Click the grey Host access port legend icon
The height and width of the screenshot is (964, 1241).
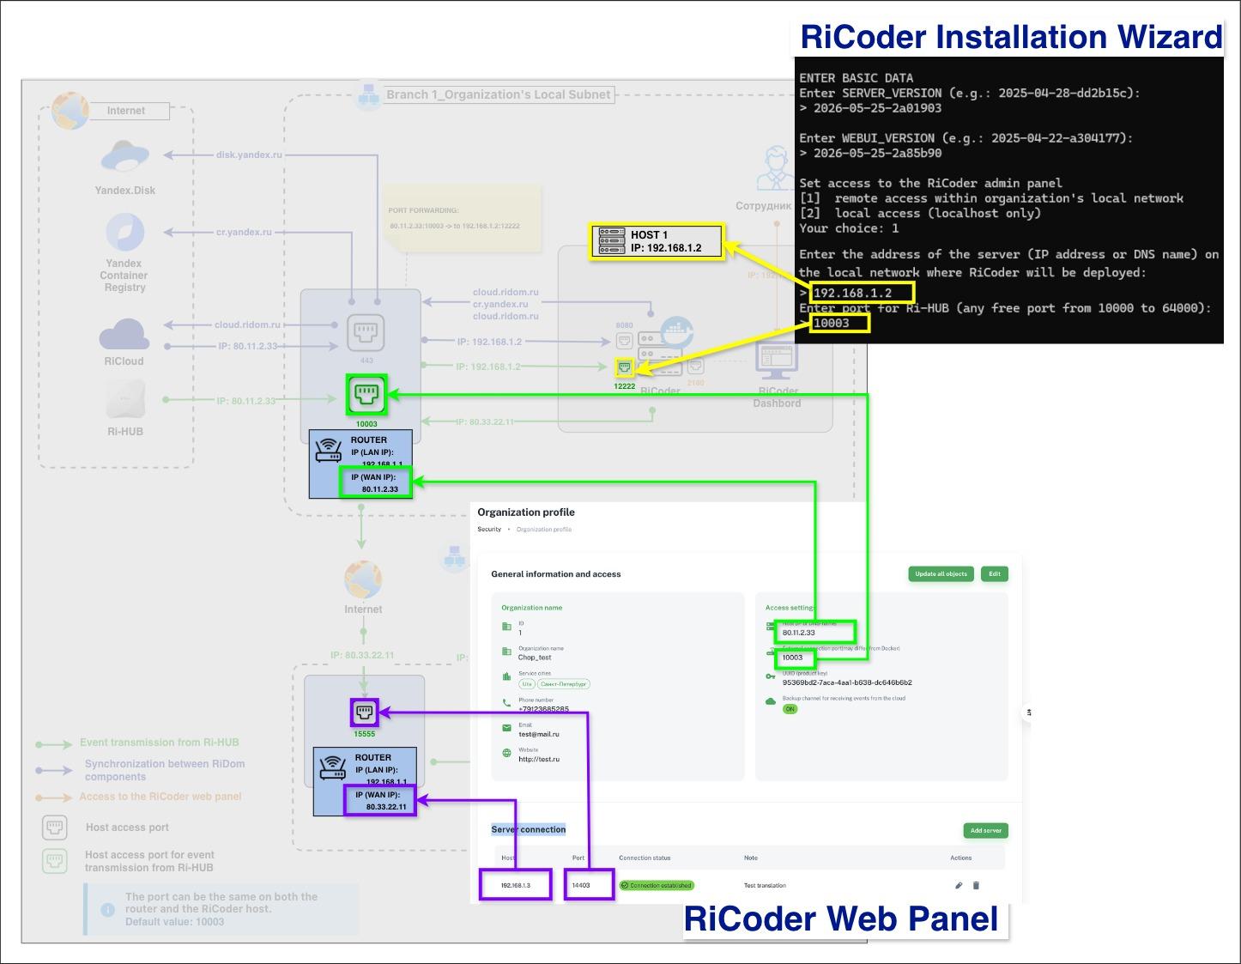coord(55,828)
